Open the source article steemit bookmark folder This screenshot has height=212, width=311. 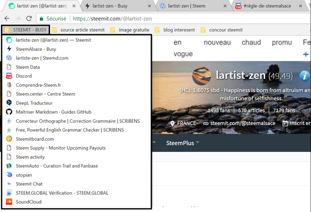click(x=78, y=30)
